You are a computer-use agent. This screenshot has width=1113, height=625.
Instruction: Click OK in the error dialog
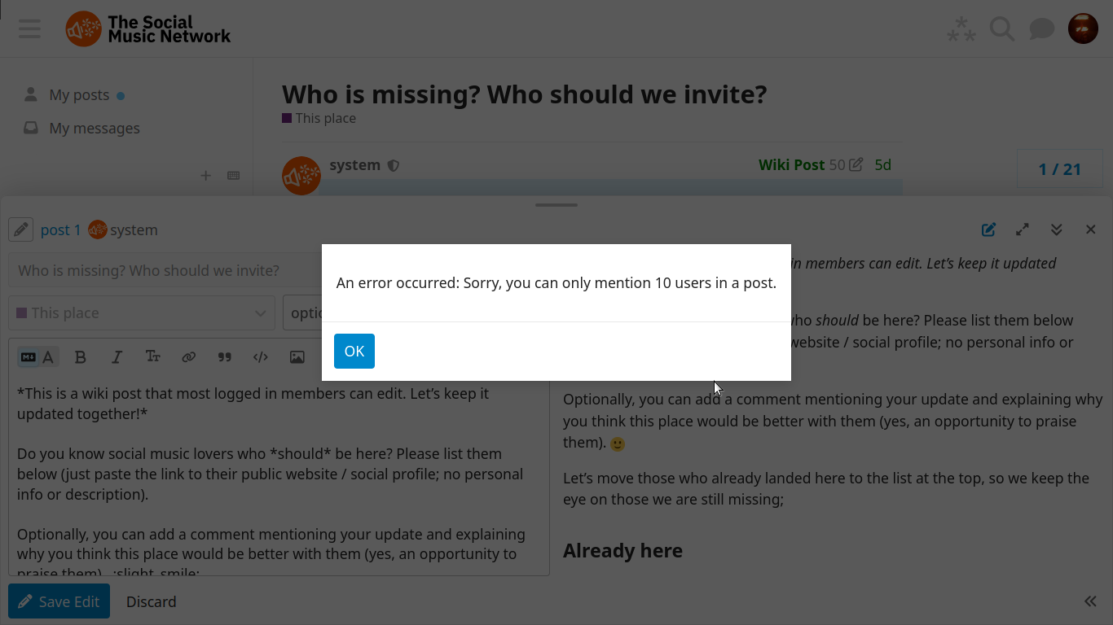click(354, 351)
